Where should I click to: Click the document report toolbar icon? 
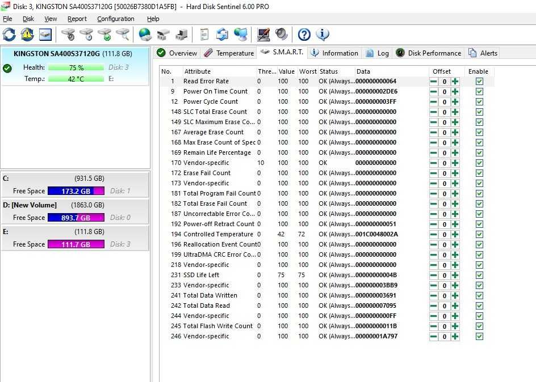(x=204, y=35)
